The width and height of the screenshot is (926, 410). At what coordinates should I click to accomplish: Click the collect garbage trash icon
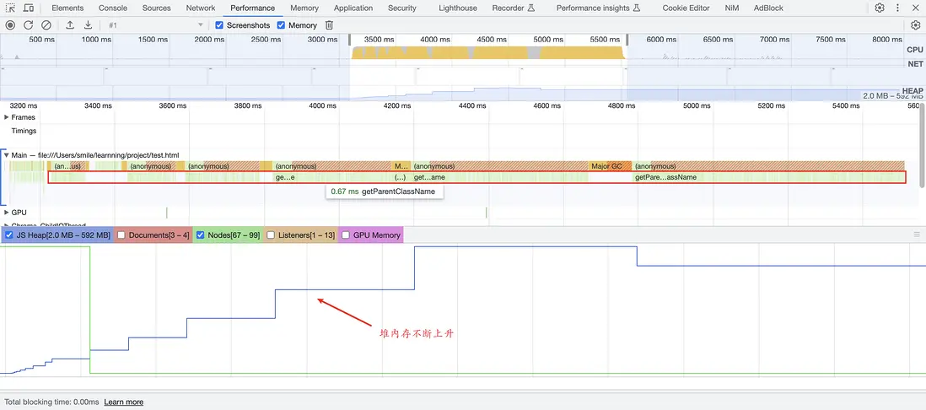pyautogui.click(x=330, y=25)
